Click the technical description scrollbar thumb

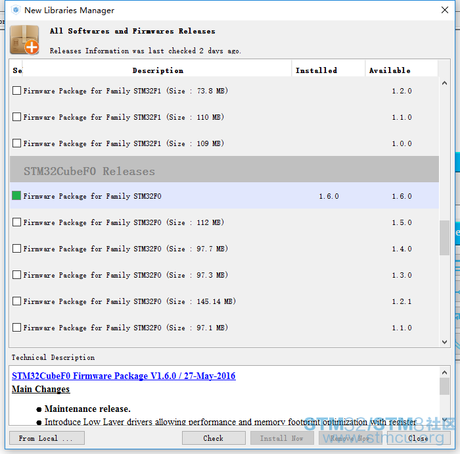click(444, 386)
